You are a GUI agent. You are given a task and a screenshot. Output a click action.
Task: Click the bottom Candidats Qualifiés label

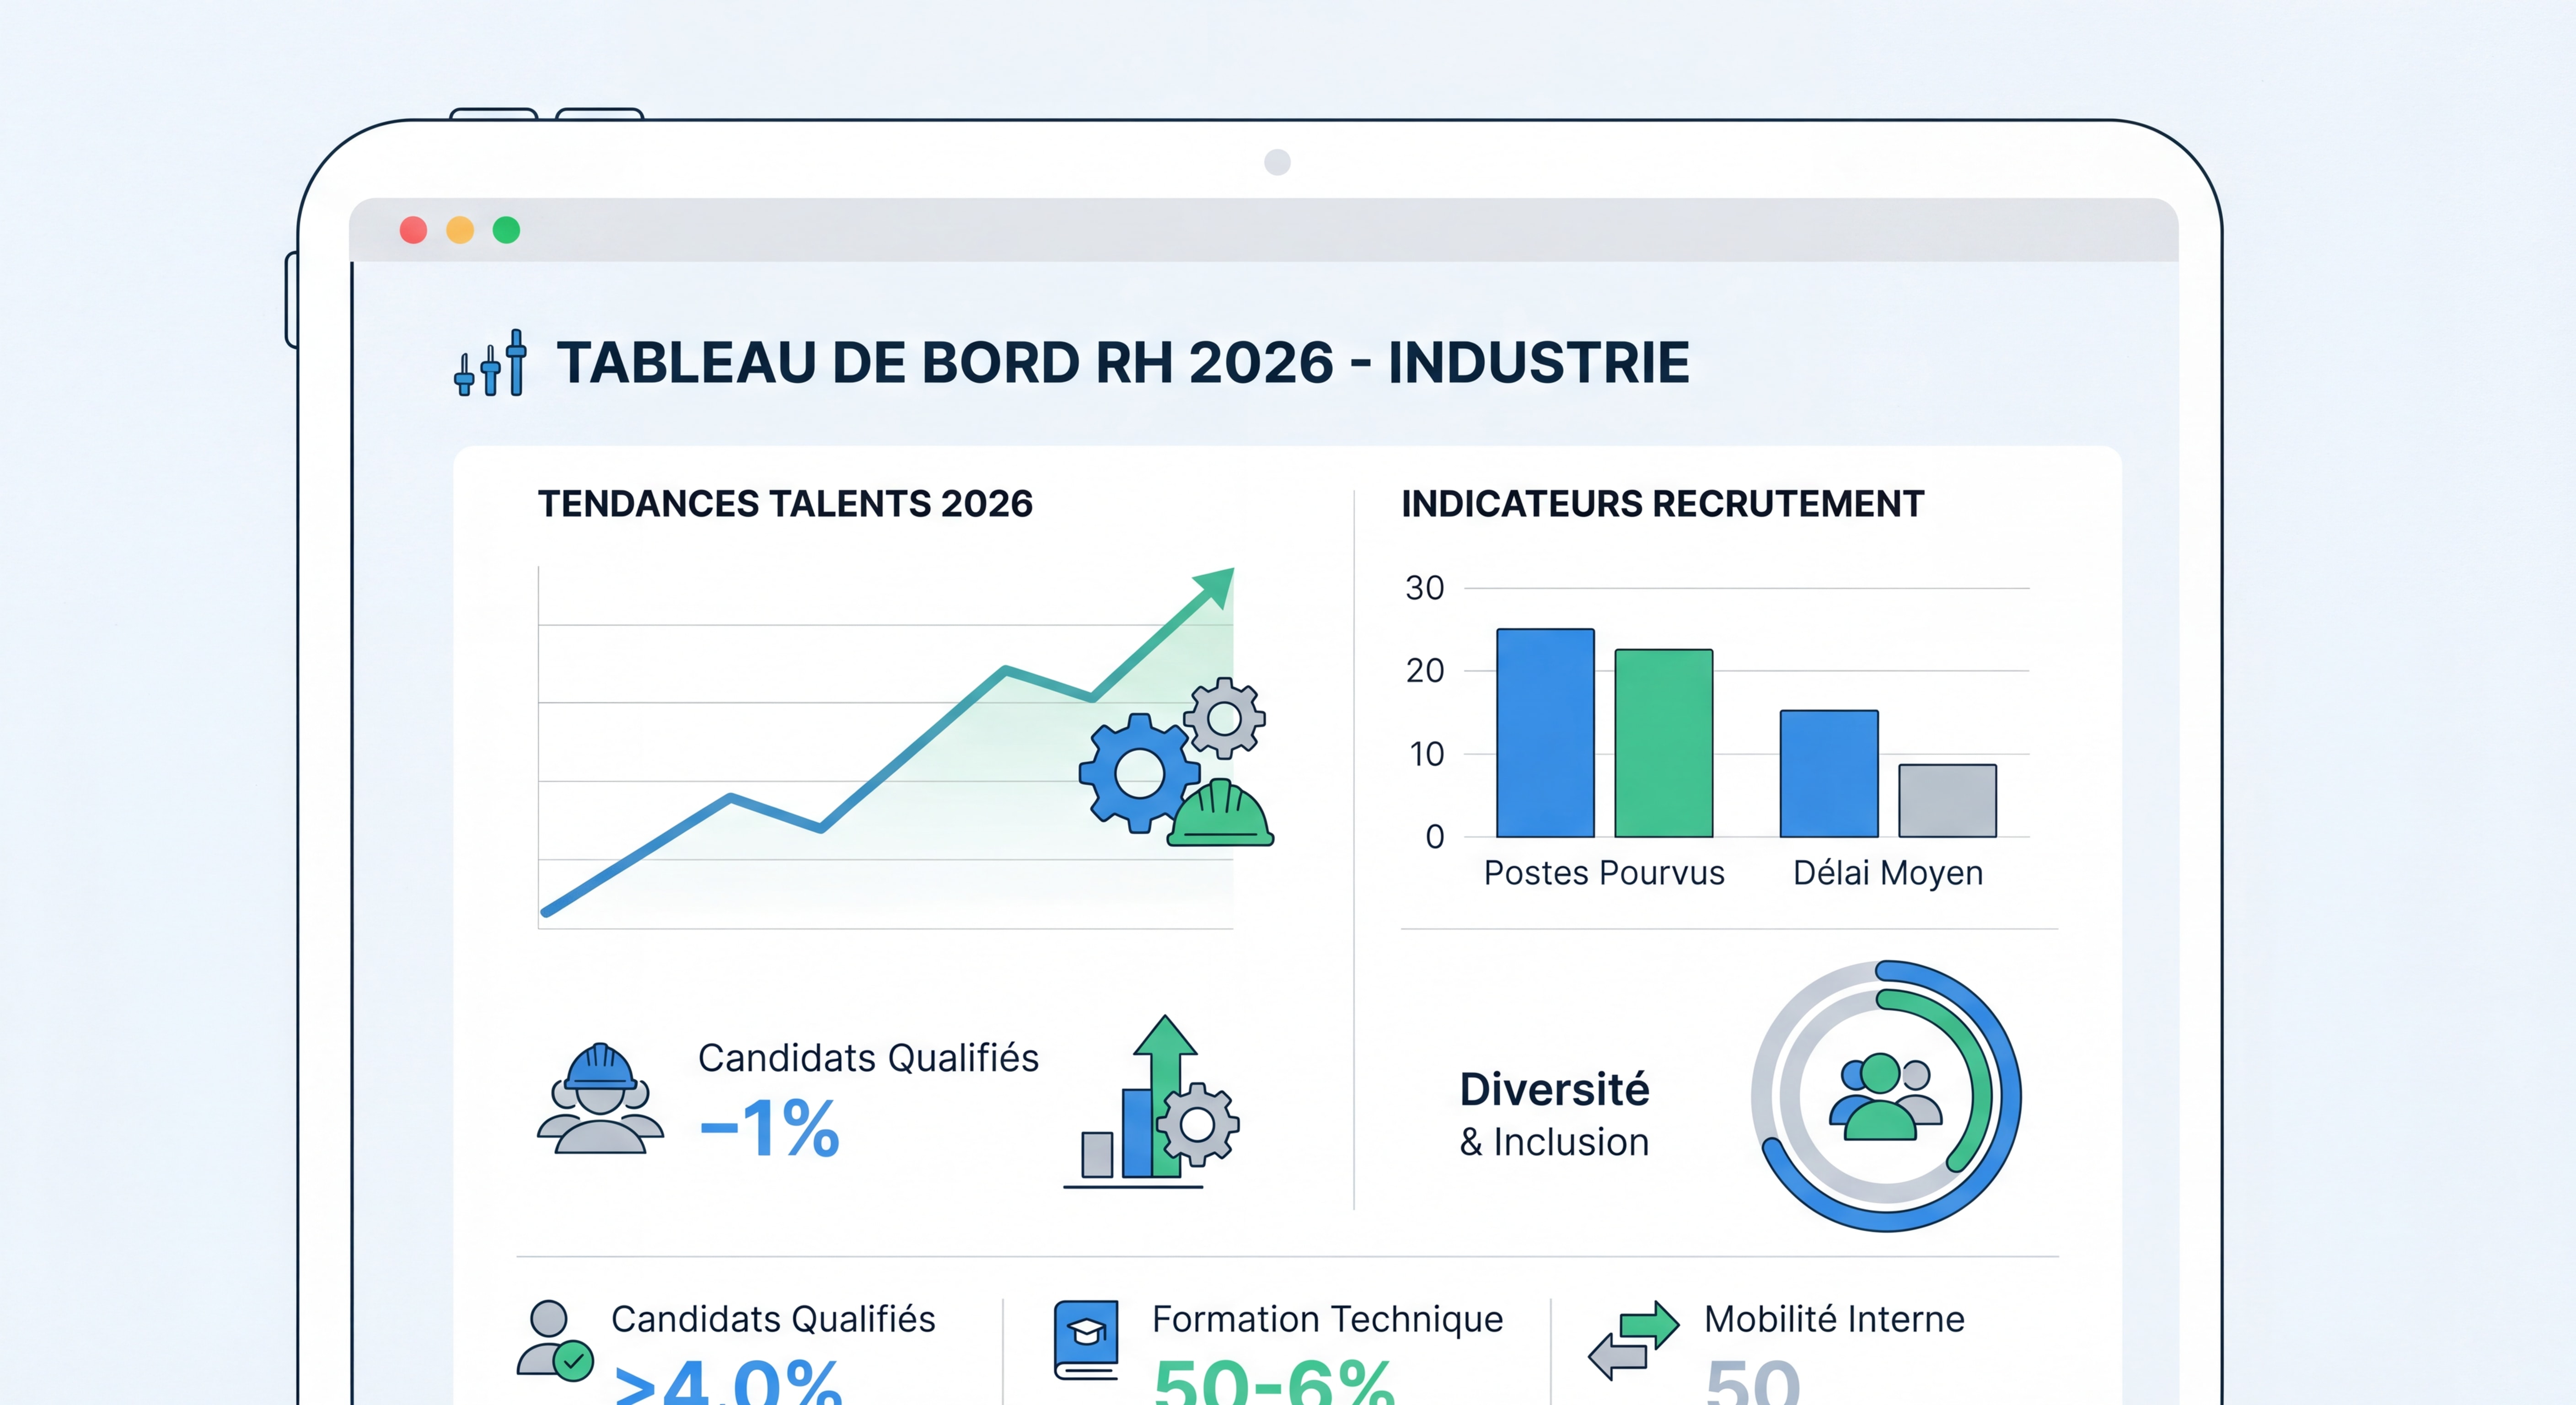pyautogui.click(x=773, y=1319)
